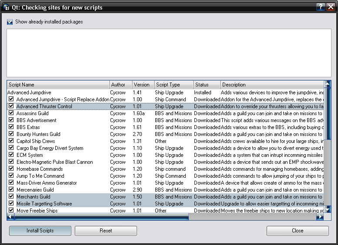Click the help question mark title button
The height and width of the screenshot is (245, 338).
click(321, 7)
